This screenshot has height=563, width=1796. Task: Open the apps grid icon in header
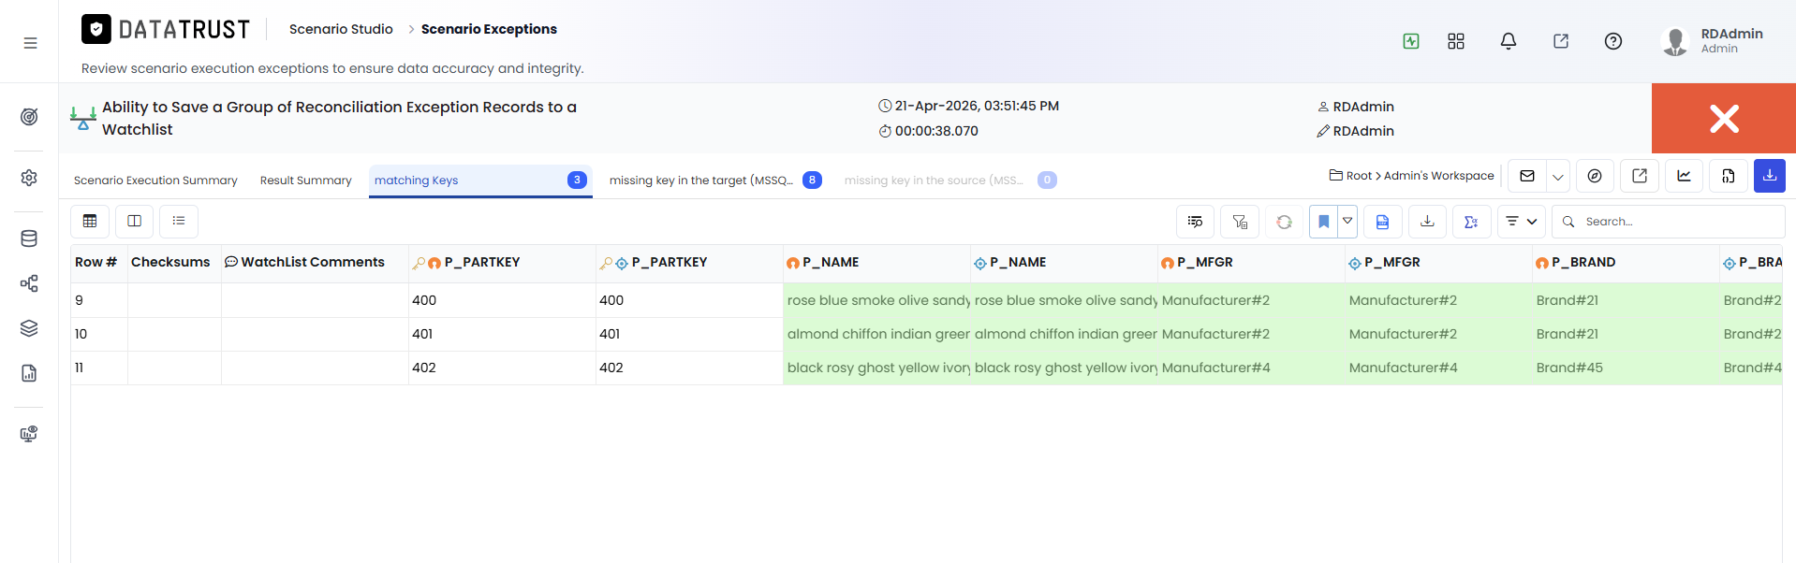[x=1456, y=41]
